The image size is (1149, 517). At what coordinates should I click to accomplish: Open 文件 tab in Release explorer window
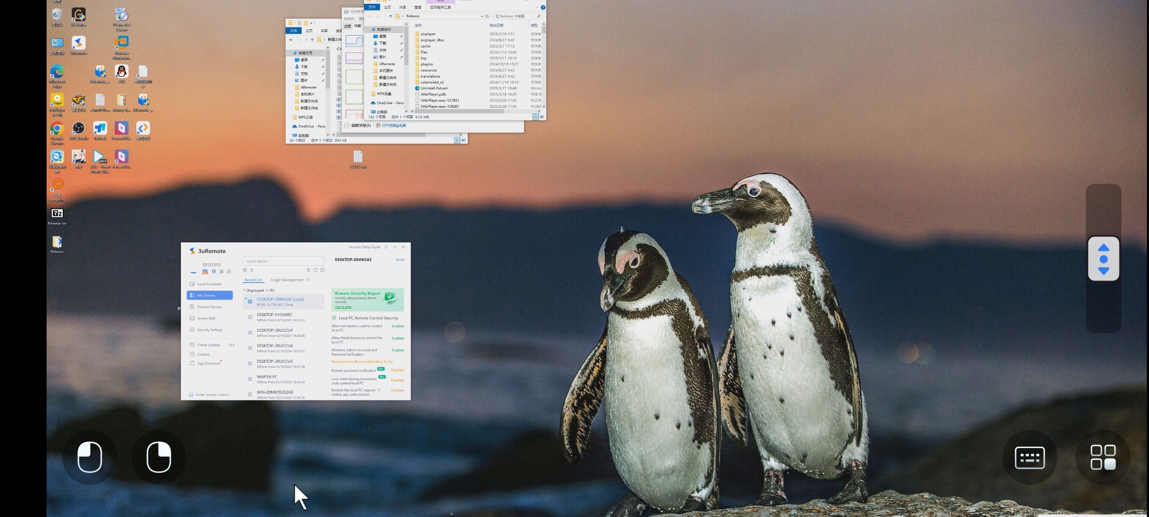372,7
